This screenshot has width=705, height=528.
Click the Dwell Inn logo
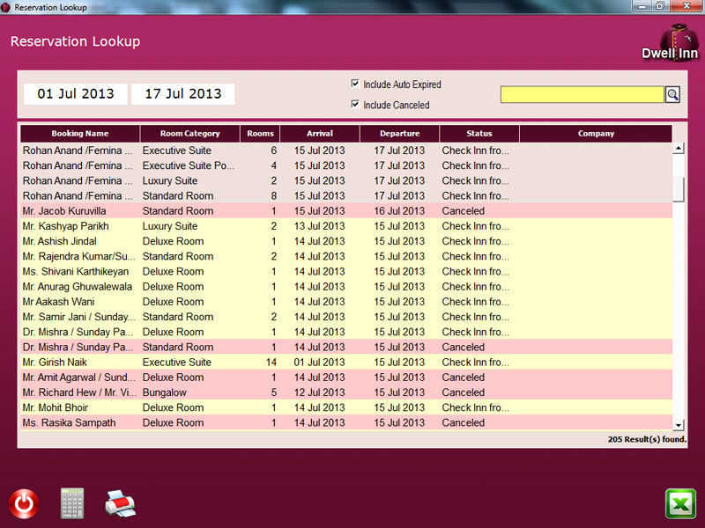[670, 43]
